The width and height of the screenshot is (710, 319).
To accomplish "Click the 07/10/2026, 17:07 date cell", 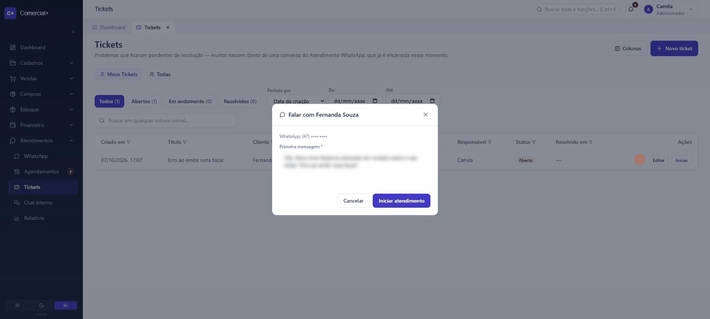I will [121, 160].
